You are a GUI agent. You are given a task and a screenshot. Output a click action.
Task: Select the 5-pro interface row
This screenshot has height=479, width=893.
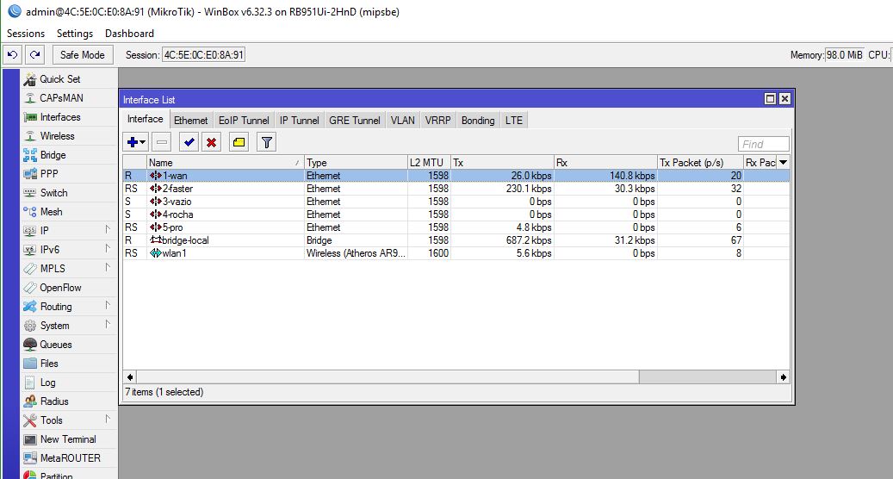pos(456,227)
